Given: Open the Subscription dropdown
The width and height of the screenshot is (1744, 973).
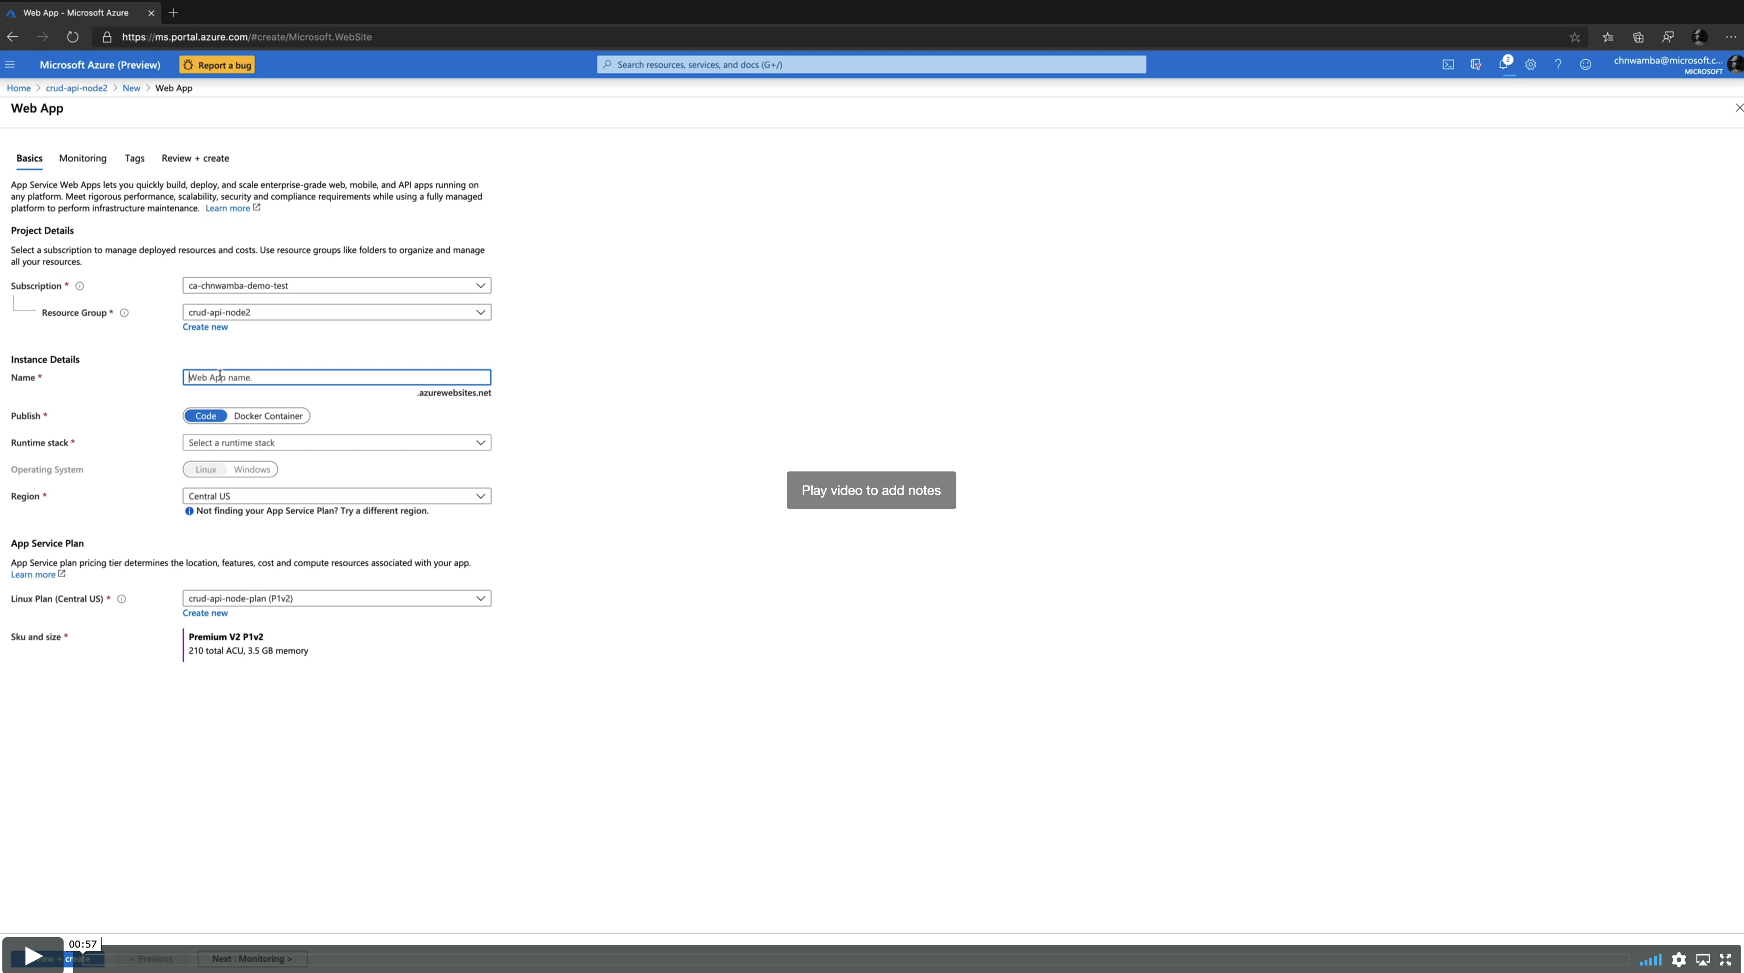Looking at the screenshot, I should (336, 285).
